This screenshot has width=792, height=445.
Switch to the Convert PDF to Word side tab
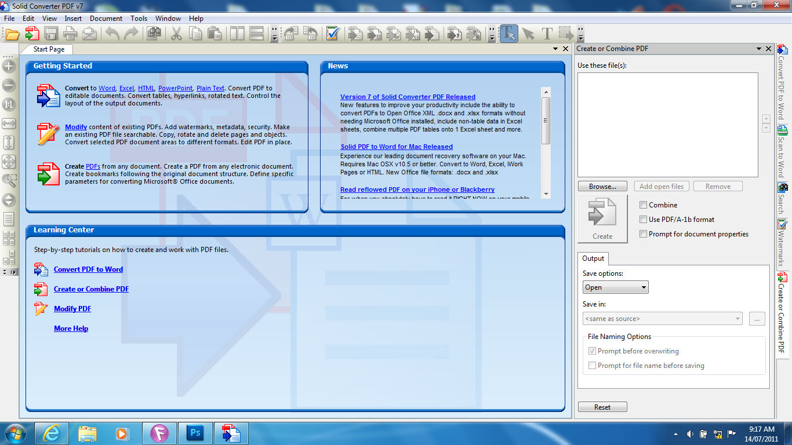pyautogui.click(x=782, y=82)
